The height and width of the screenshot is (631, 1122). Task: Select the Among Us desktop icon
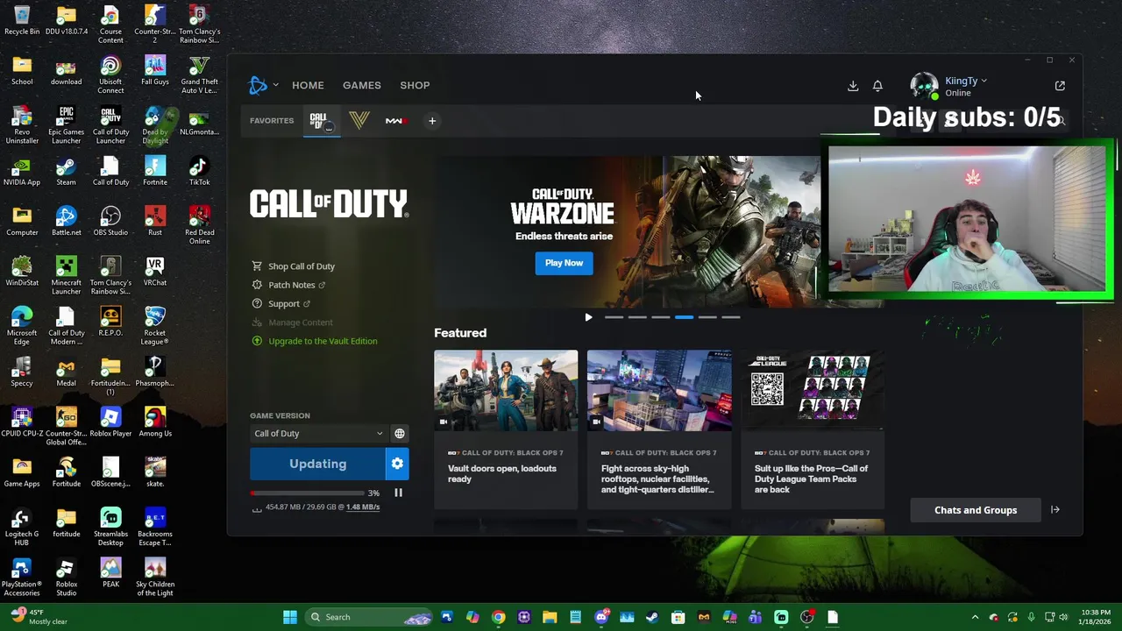pyautogui.click(x=155, y=422)
